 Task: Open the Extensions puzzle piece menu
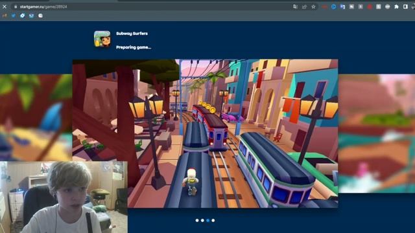(x=396, y=6)
